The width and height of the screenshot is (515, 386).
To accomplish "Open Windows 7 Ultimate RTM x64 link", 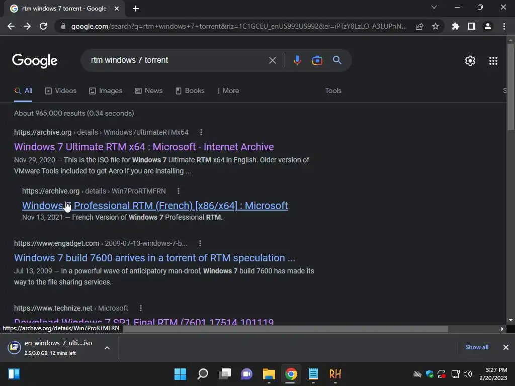I will pyautogui.click(x=144, y=147).
